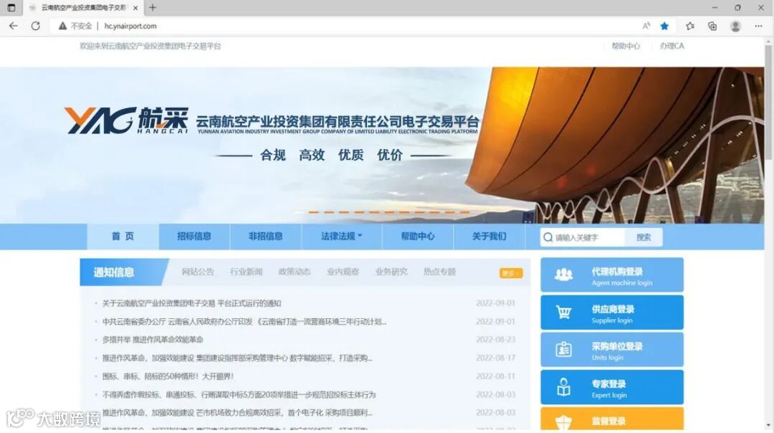The image size is (774, 433).
Task: Open the news item dated 2022-08-17
Action: click(x=237, y=358)
